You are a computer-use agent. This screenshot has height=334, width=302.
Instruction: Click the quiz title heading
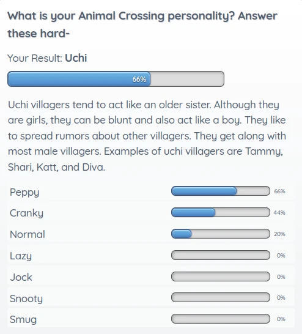pos(142,24)
